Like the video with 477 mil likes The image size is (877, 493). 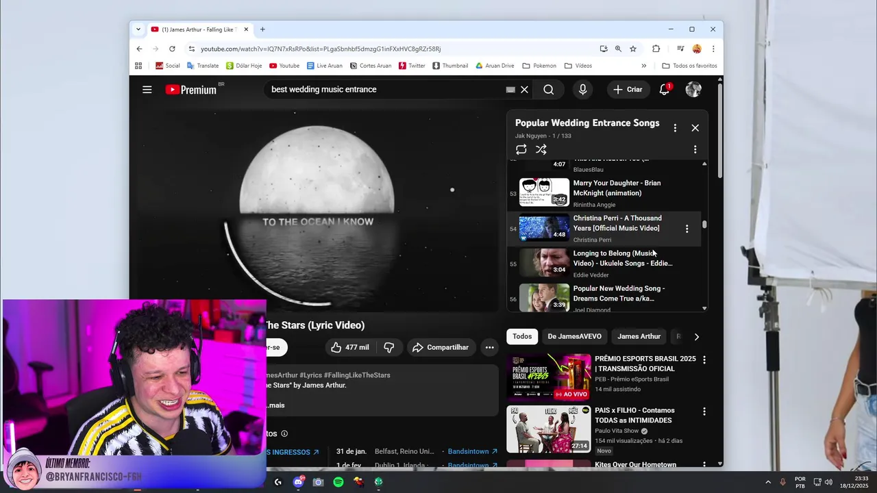pos(350,347)
